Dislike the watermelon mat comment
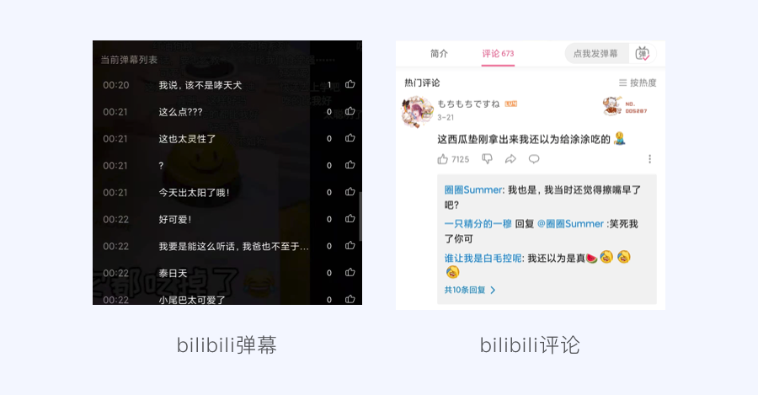Screen dimensions: 758x395 487,159
